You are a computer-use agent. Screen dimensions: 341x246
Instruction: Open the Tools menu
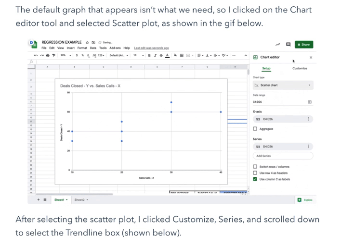coord(103,48)
